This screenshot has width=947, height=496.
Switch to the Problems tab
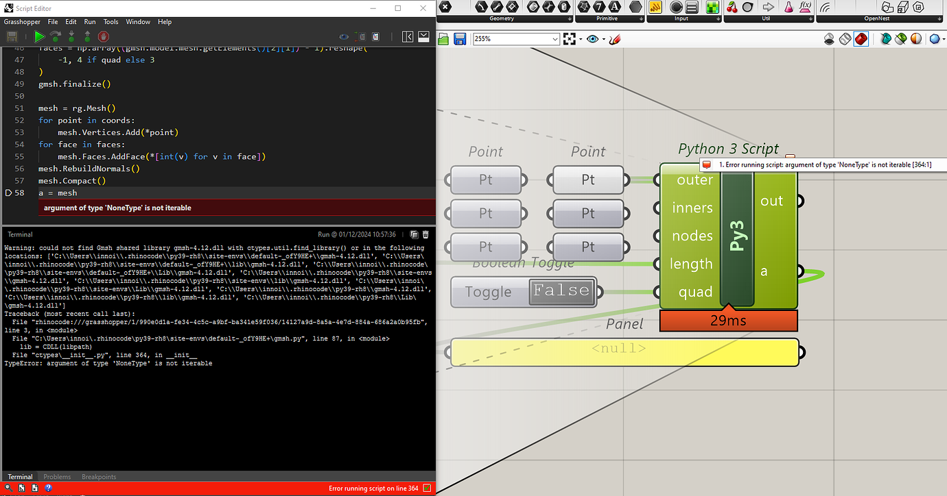pyautogui.click(x=57, y=476)
